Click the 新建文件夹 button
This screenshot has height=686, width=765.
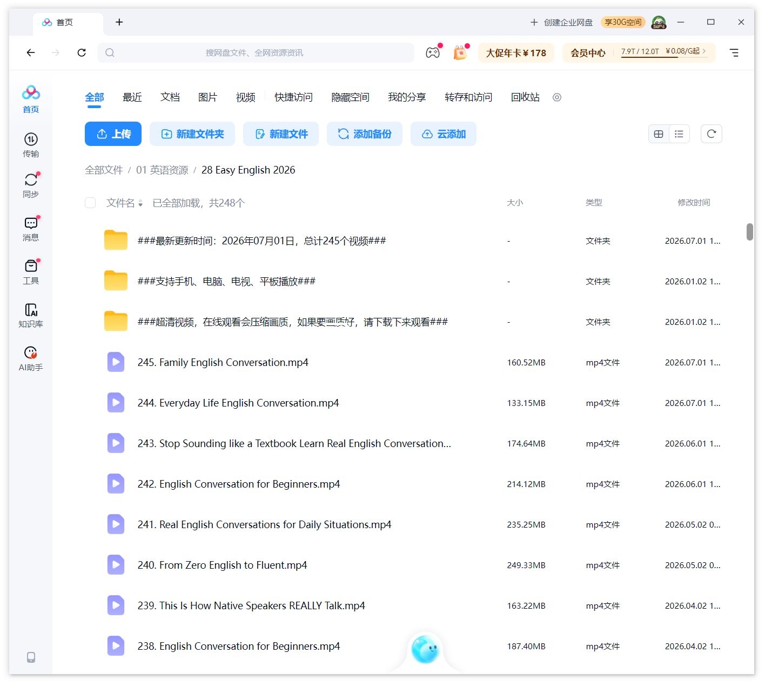tap(192, 134)
